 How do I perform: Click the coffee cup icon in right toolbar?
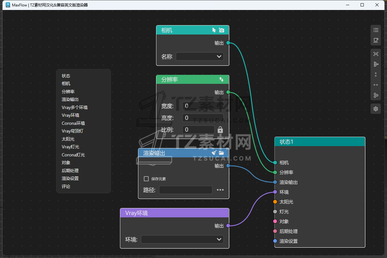click(376, 40)
